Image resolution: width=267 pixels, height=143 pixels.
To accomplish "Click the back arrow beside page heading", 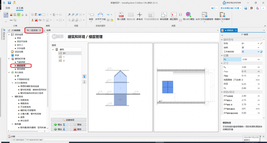I will point(58,37).
